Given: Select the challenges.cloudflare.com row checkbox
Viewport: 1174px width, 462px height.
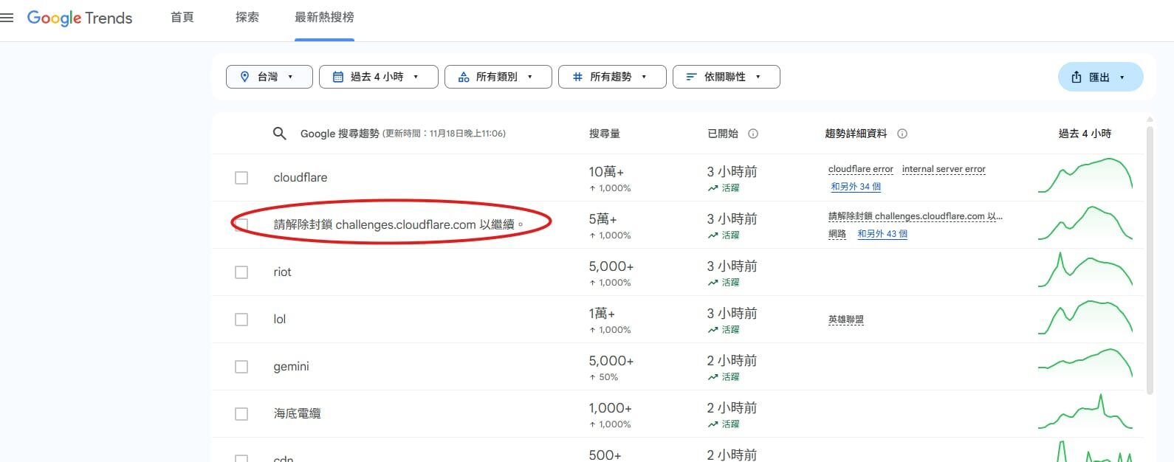Looking at the screenshot, I should tap(241, 225).
